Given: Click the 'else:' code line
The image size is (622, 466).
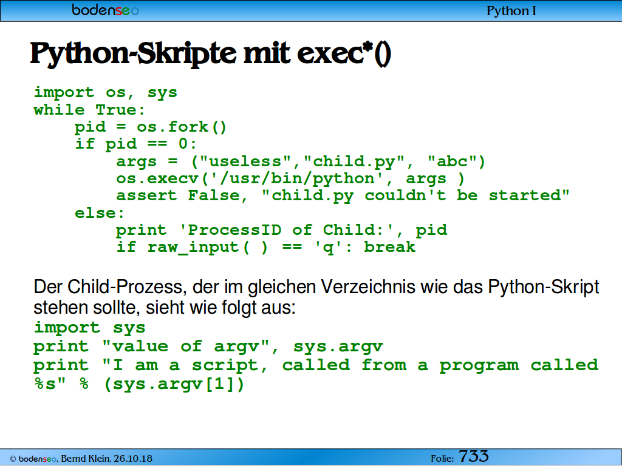Looking at the screenshot, I should pos(100,213).
